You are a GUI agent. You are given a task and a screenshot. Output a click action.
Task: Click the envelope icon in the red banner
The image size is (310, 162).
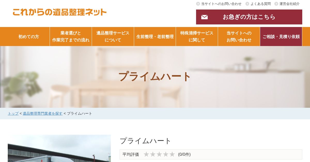click(204, 17)
